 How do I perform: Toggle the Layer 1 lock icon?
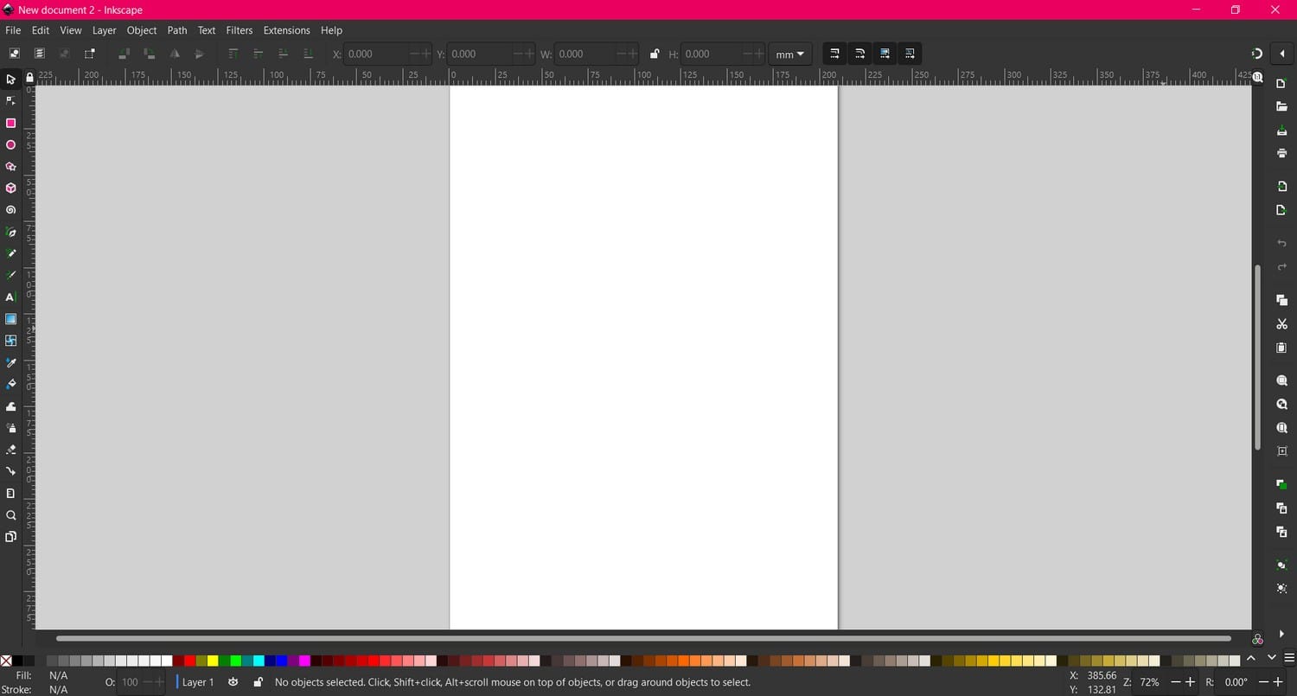pos(258,682)
